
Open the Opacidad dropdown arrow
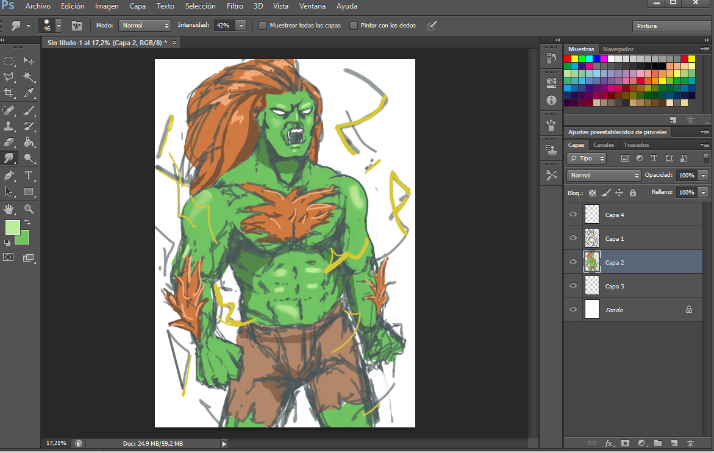(704, 175)
